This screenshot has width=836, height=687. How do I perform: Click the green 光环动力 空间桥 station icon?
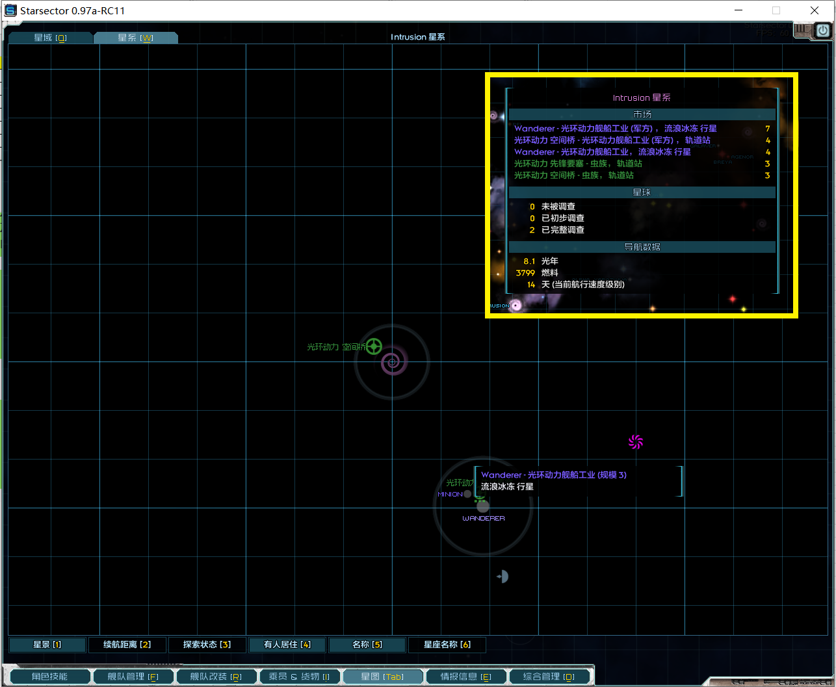point(374,346)
